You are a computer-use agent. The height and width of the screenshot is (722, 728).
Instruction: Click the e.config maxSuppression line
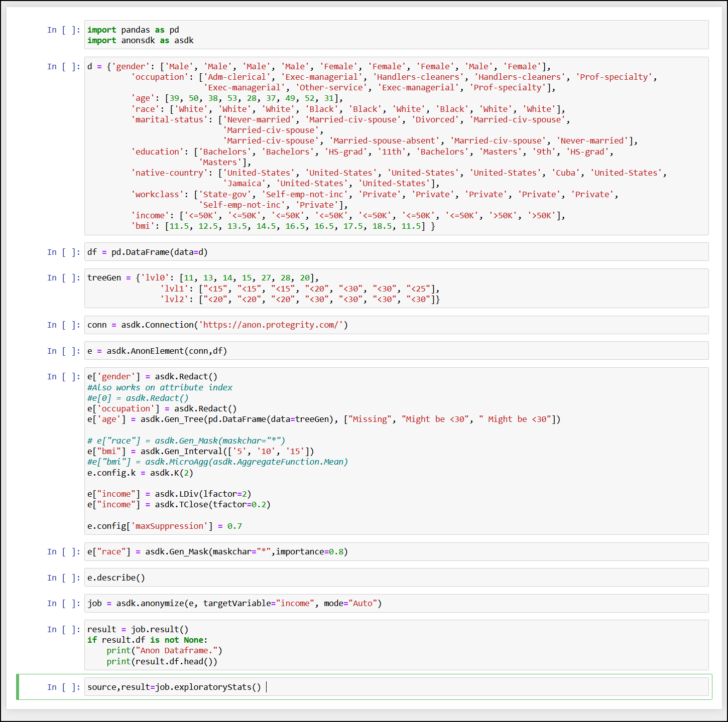coord(164,526)
